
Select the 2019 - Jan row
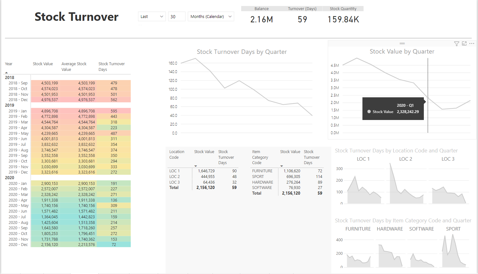[x=68, y=111]
